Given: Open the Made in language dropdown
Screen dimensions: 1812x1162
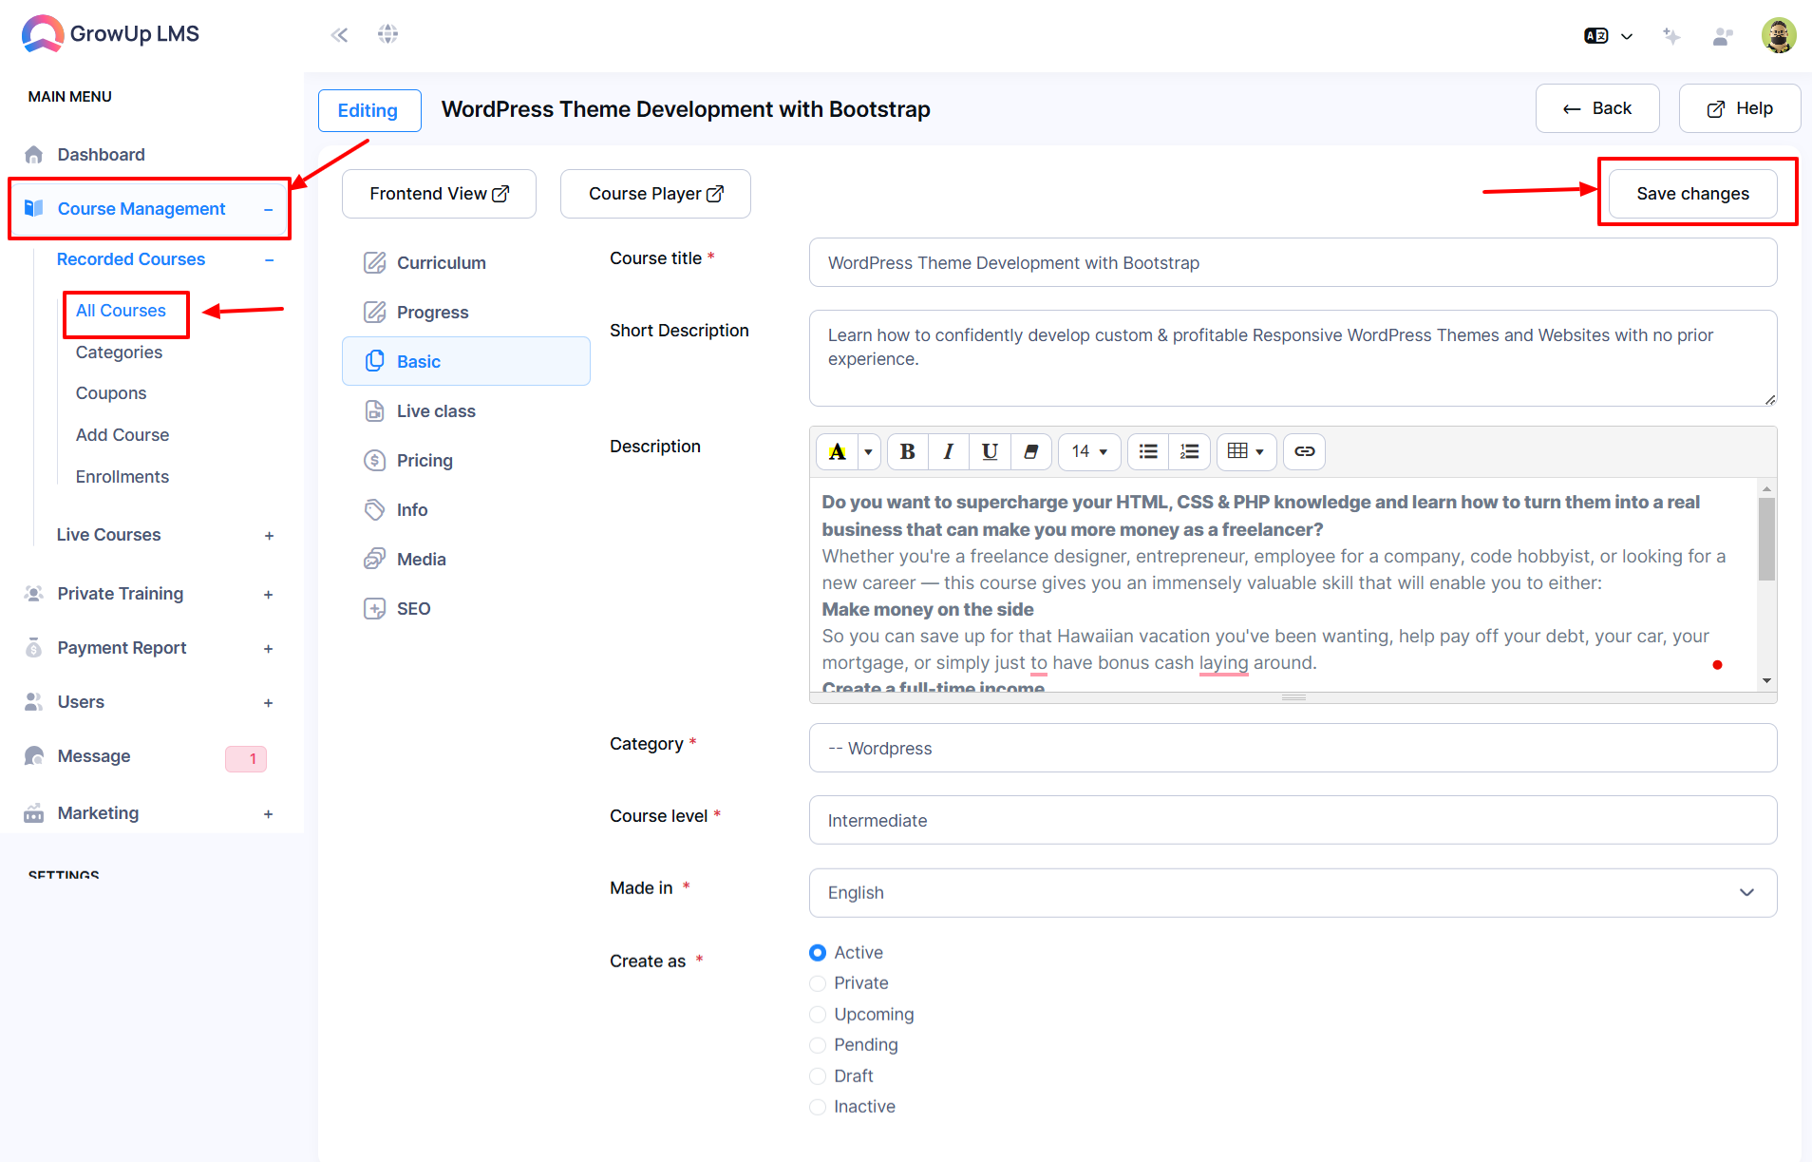Looking at the screenshot, I should pyautogui.click(x=1293, y=892).
